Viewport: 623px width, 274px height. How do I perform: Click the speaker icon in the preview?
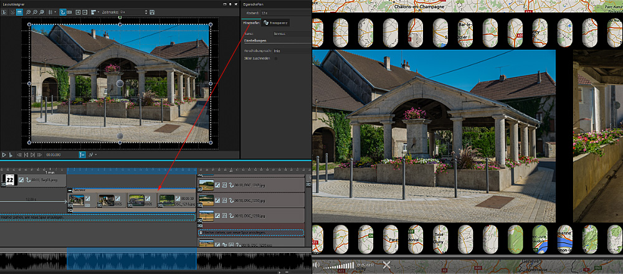(317, 265)
